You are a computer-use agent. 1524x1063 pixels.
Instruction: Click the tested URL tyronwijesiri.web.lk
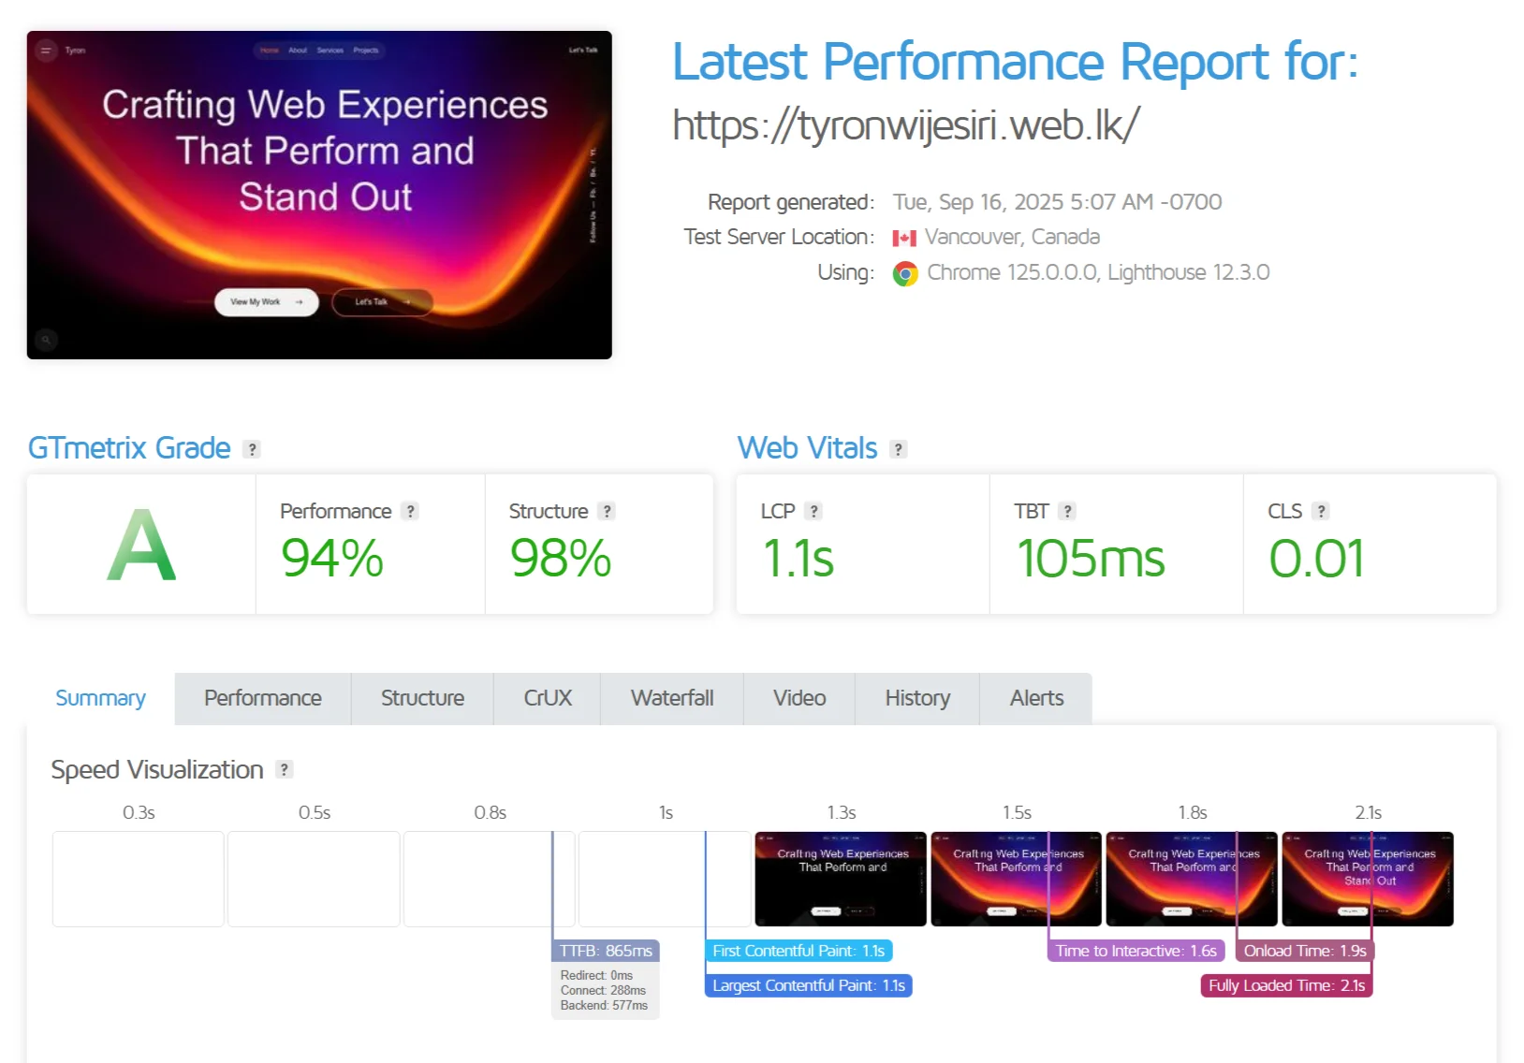click(x=905, y=125)
